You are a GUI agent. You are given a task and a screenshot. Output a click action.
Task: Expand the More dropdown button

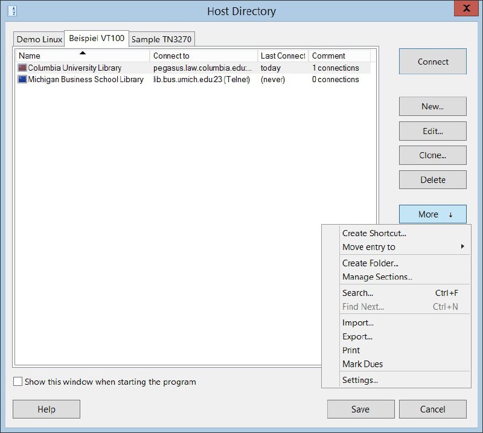click(x=432, y=214)
